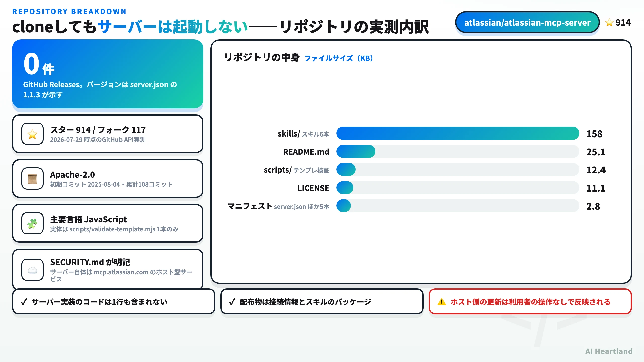This screenshot has height=362, width=644.
Task: Click the value 12.4 beside scripts bar
Action: point(596,170)
